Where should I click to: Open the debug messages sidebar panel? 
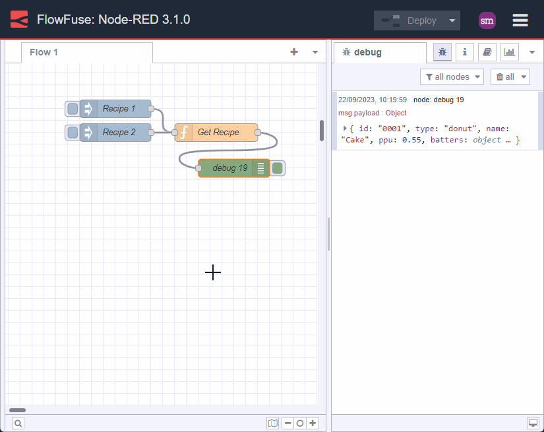441,51
